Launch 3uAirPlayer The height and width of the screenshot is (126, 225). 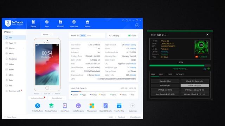tap(65, 107)
